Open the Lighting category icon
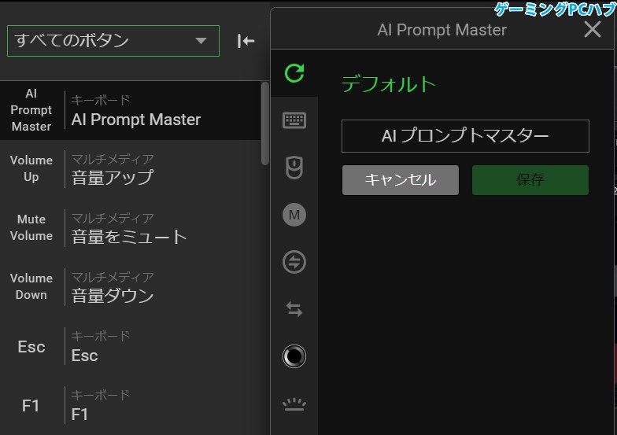 point(294,404)
